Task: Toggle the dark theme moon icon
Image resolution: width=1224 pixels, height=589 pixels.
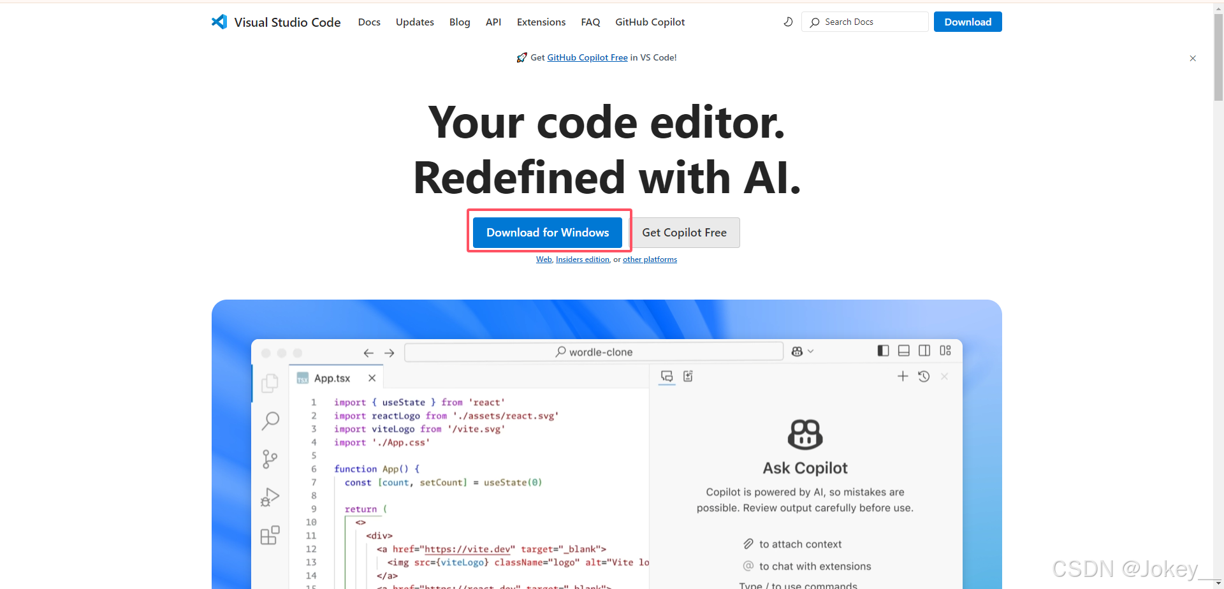Action: pos(788,22)
